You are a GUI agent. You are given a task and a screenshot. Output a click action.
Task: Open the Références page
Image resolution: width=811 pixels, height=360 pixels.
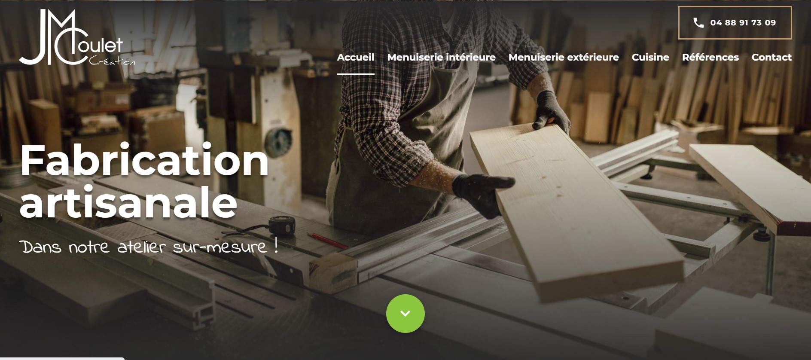point(710,57)
